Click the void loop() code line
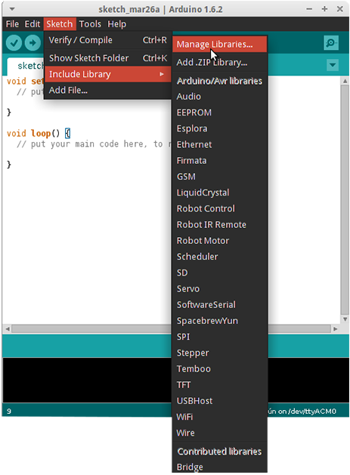This screenshot has width=350, height=475. tap(39, 134)
